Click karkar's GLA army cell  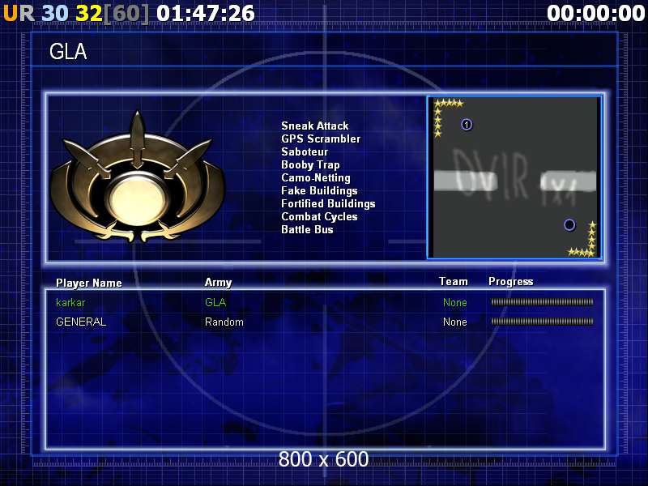215,302
